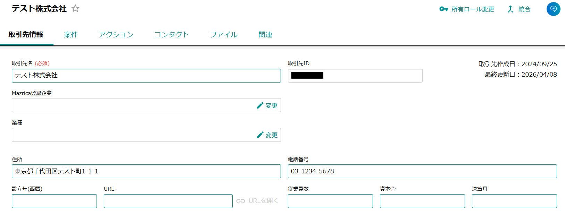Focus the 住所 address field
The height and width of the screenshot is (215, 565).
pyautogui.click(x=146, y=171)
